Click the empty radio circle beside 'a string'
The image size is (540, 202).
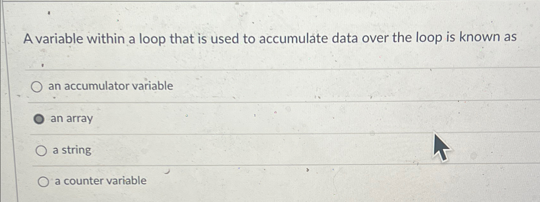[41, 151]
